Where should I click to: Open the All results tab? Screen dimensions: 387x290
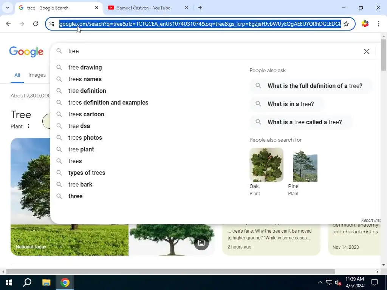17,75
